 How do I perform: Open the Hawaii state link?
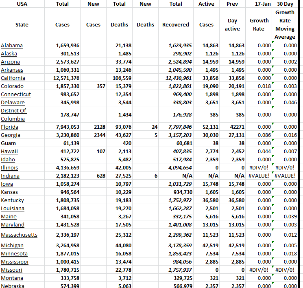click(x=9, y=151)
